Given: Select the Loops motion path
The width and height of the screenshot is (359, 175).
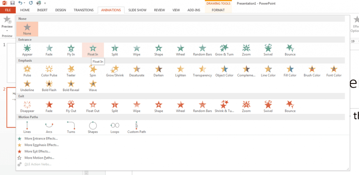Looking at the screenshot, I should click(x=115, y=128).
